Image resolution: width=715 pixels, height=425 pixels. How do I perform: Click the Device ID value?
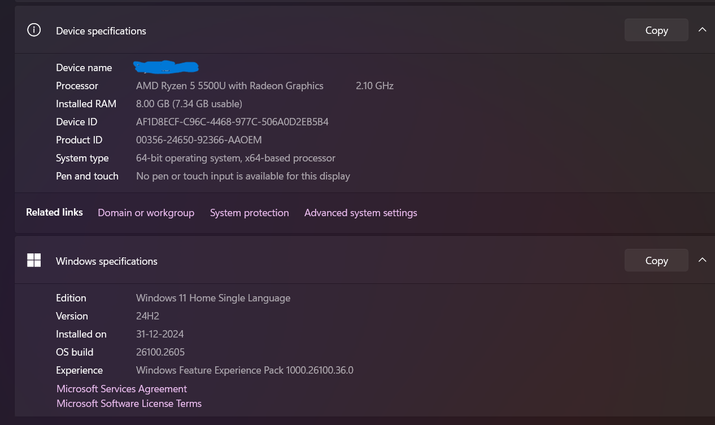click(x=232, y=122)
